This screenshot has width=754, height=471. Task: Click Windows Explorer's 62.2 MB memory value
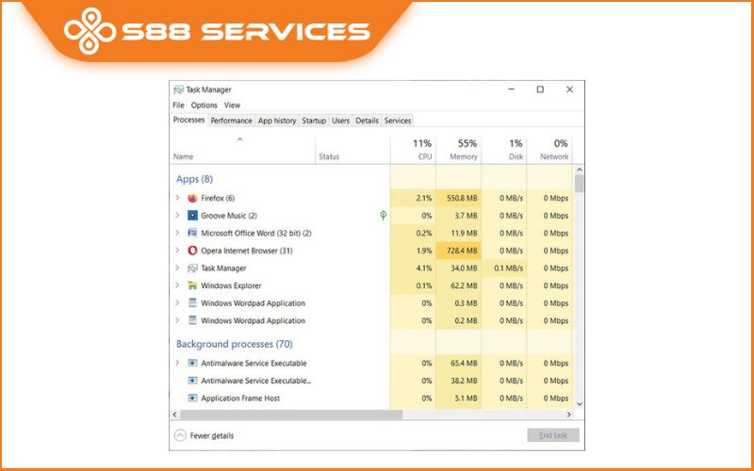464,285
